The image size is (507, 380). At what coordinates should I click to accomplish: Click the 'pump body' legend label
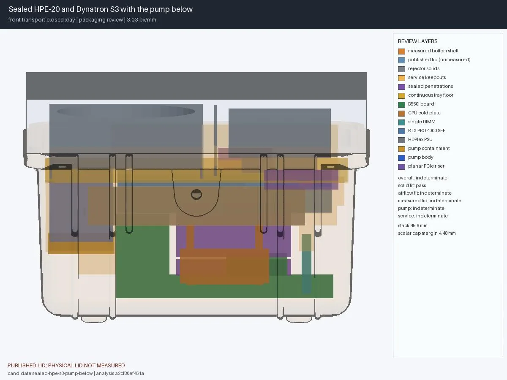tap(421, 157)
